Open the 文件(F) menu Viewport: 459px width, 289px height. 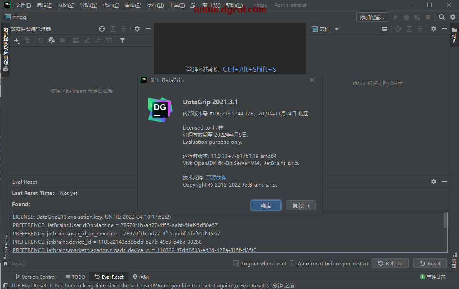click(23, 5)
